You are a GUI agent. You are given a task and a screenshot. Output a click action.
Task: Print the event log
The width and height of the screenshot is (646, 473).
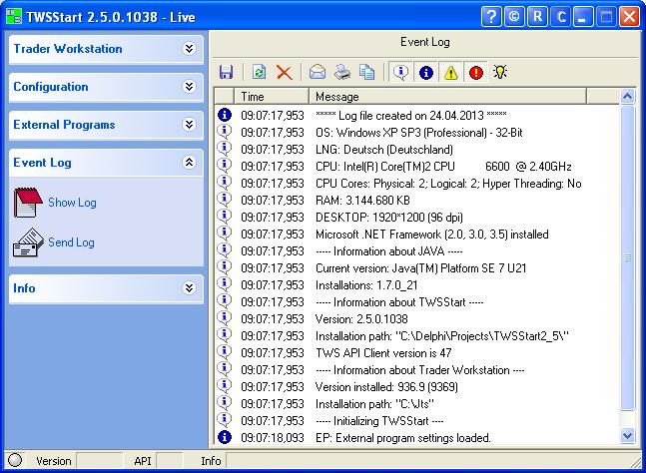tap(342, 72)
